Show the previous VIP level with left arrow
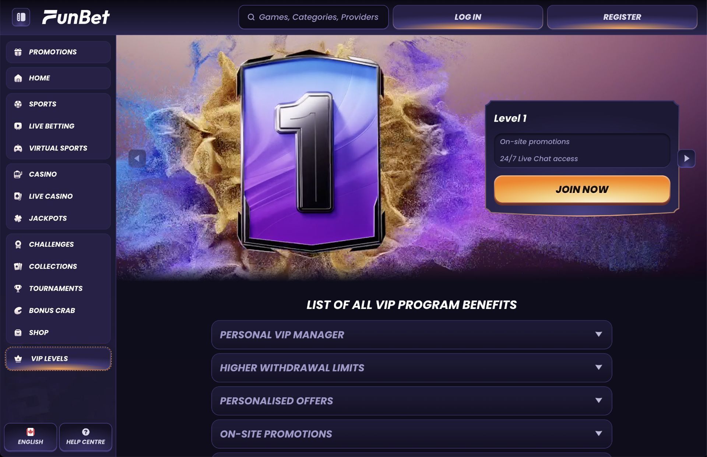 [137, 159]
